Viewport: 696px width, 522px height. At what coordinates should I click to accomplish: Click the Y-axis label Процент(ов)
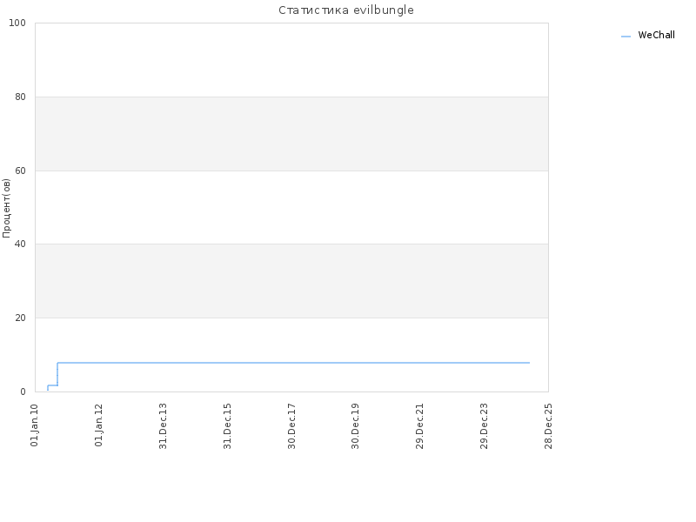(x=6, y=208)
